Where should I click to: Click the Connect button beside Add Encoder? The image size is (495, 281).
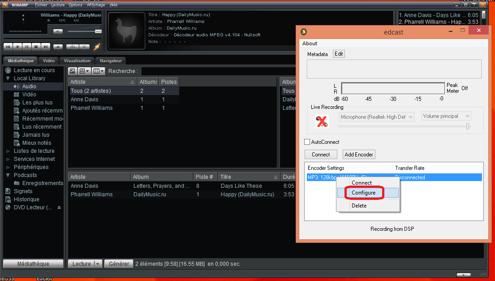click(x=321, y=154)
